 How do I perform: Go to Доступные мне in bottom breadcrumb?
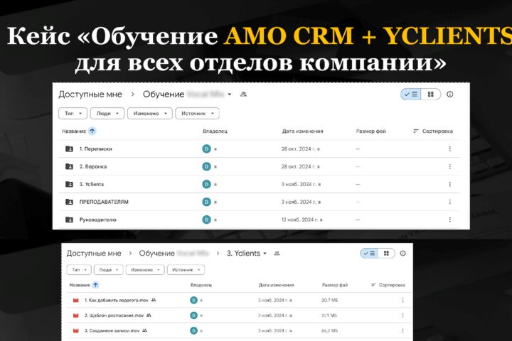[x=94, y=253]
